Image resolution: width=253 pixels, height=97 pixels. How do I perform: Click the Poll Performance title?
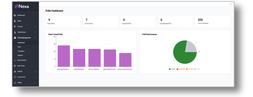click(x=150, y=34)
